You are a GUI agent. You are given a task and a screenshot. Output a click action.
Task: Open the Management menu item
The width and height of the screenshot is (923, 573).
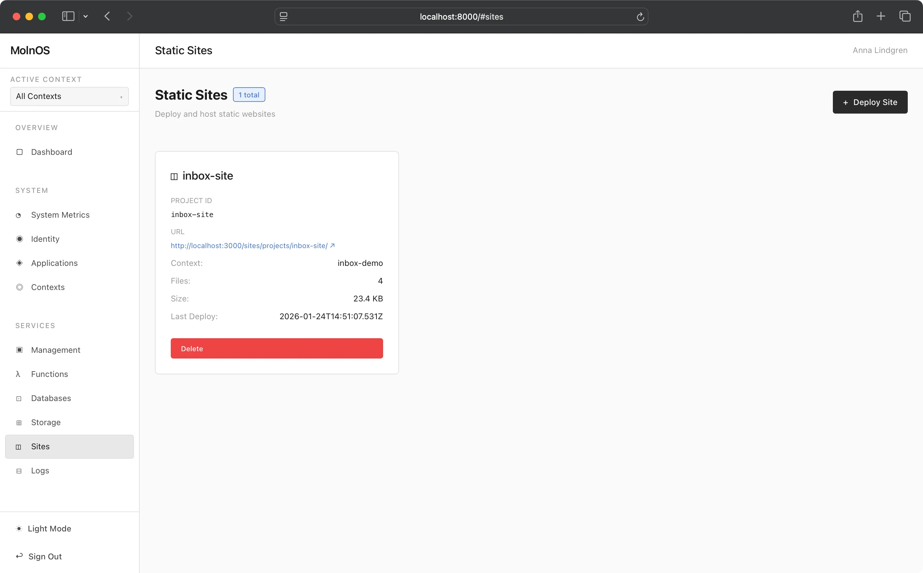(56, 350)
